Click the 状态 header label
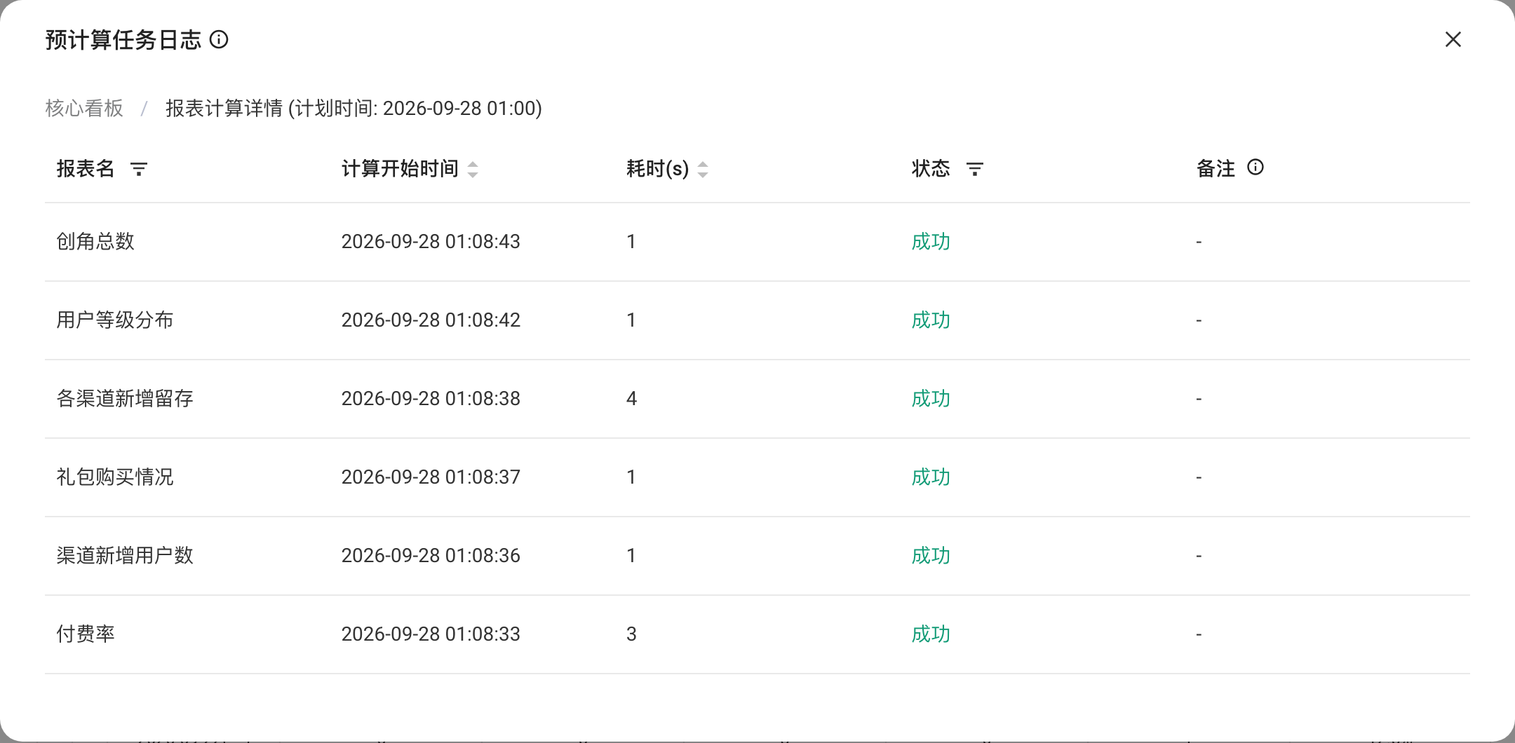 point(931,169)
